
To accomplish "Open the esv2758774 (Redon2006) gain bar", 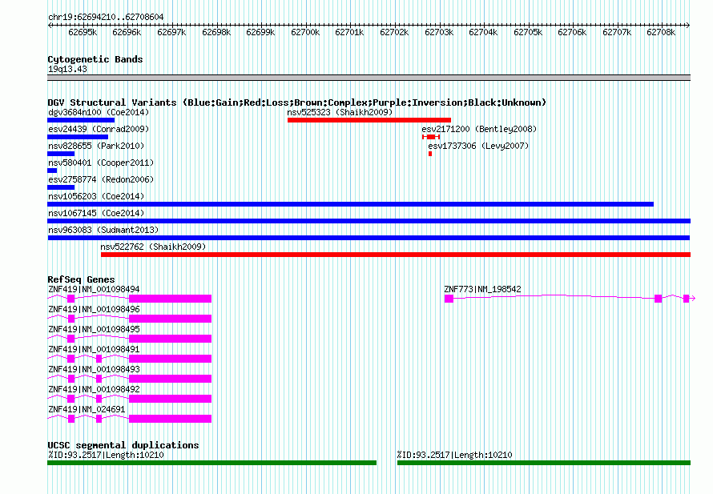I will 61,187.
